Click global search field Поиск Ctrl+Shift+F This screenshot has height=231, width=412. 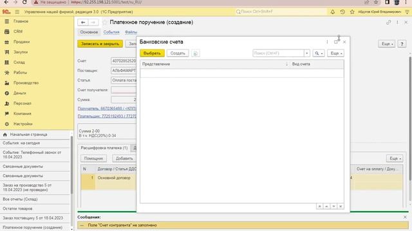[x=281, y=12]
